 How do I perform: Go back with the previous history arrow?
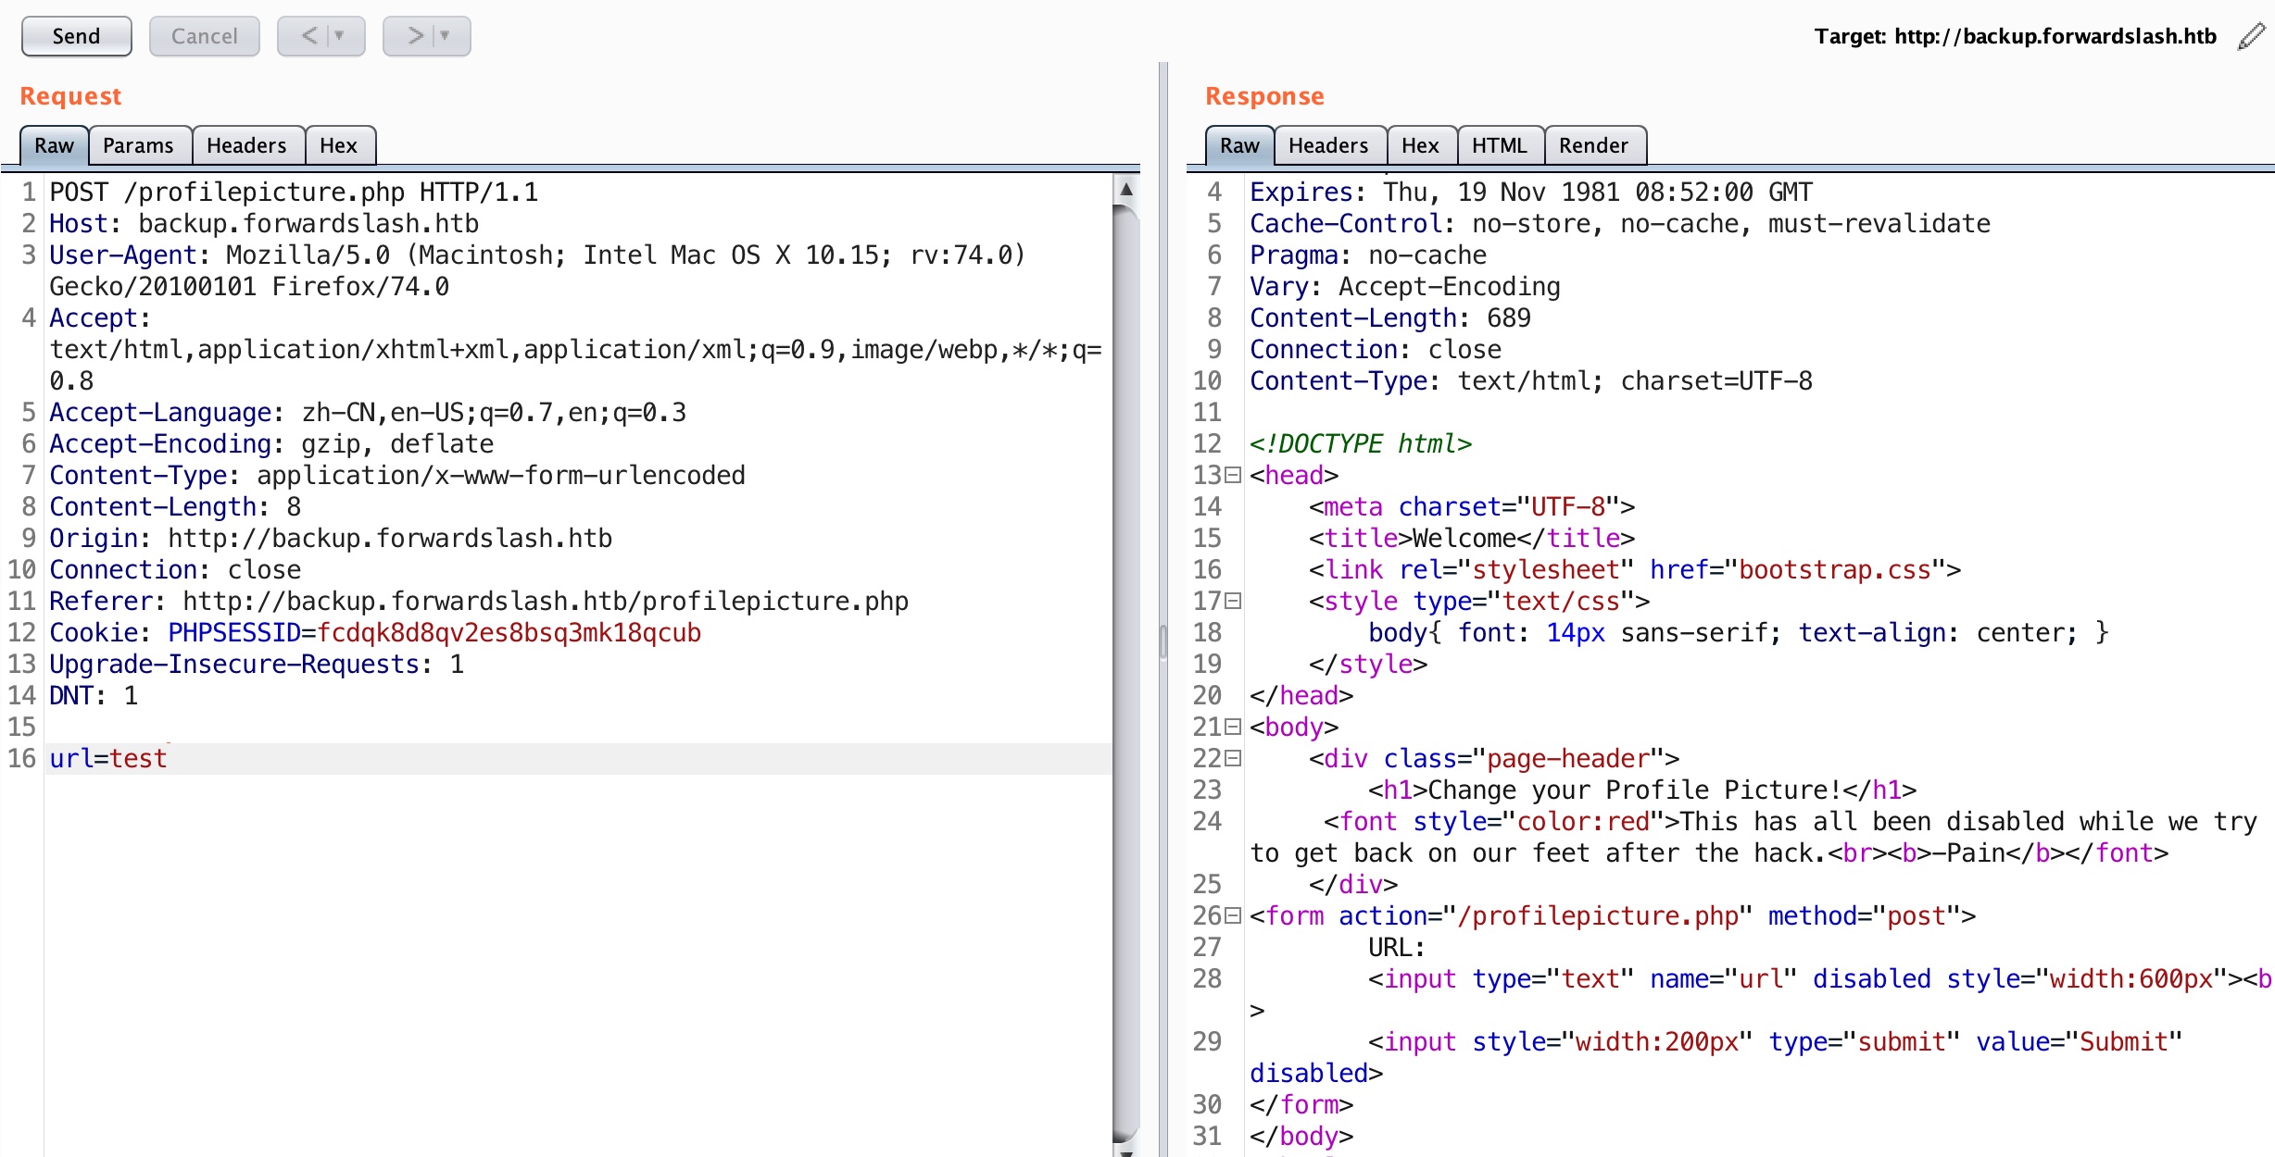[309, 36]
